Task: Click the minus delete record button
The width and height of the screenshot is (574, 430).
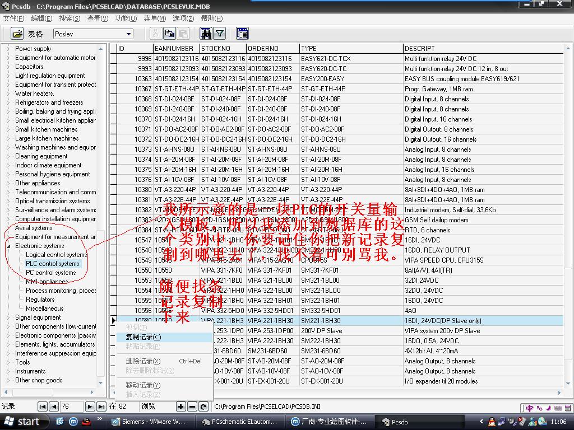Action: 192,406
